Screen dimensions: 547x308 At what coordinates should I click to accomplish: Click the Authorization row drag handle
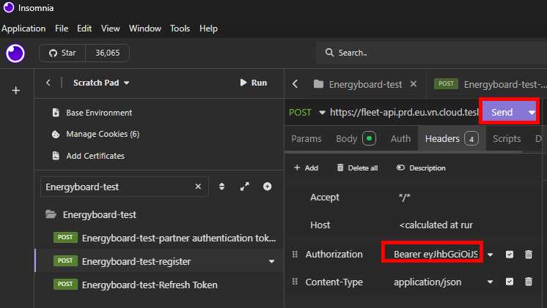click(x=295, y=254)
